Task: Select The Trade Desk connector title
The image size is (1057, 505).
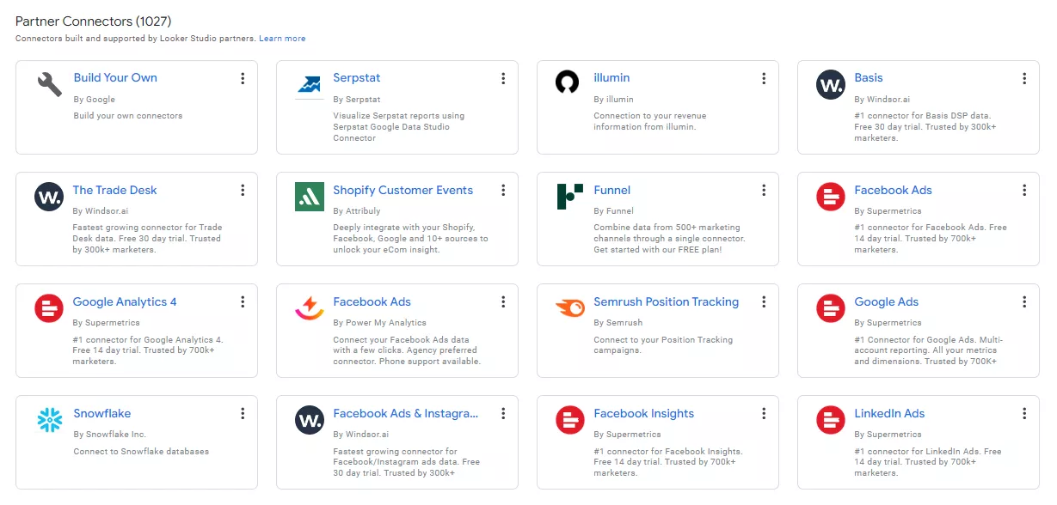Action: (115, 190)
